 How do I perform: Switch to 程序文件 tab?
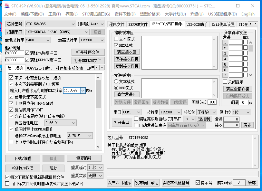[117, 24]
